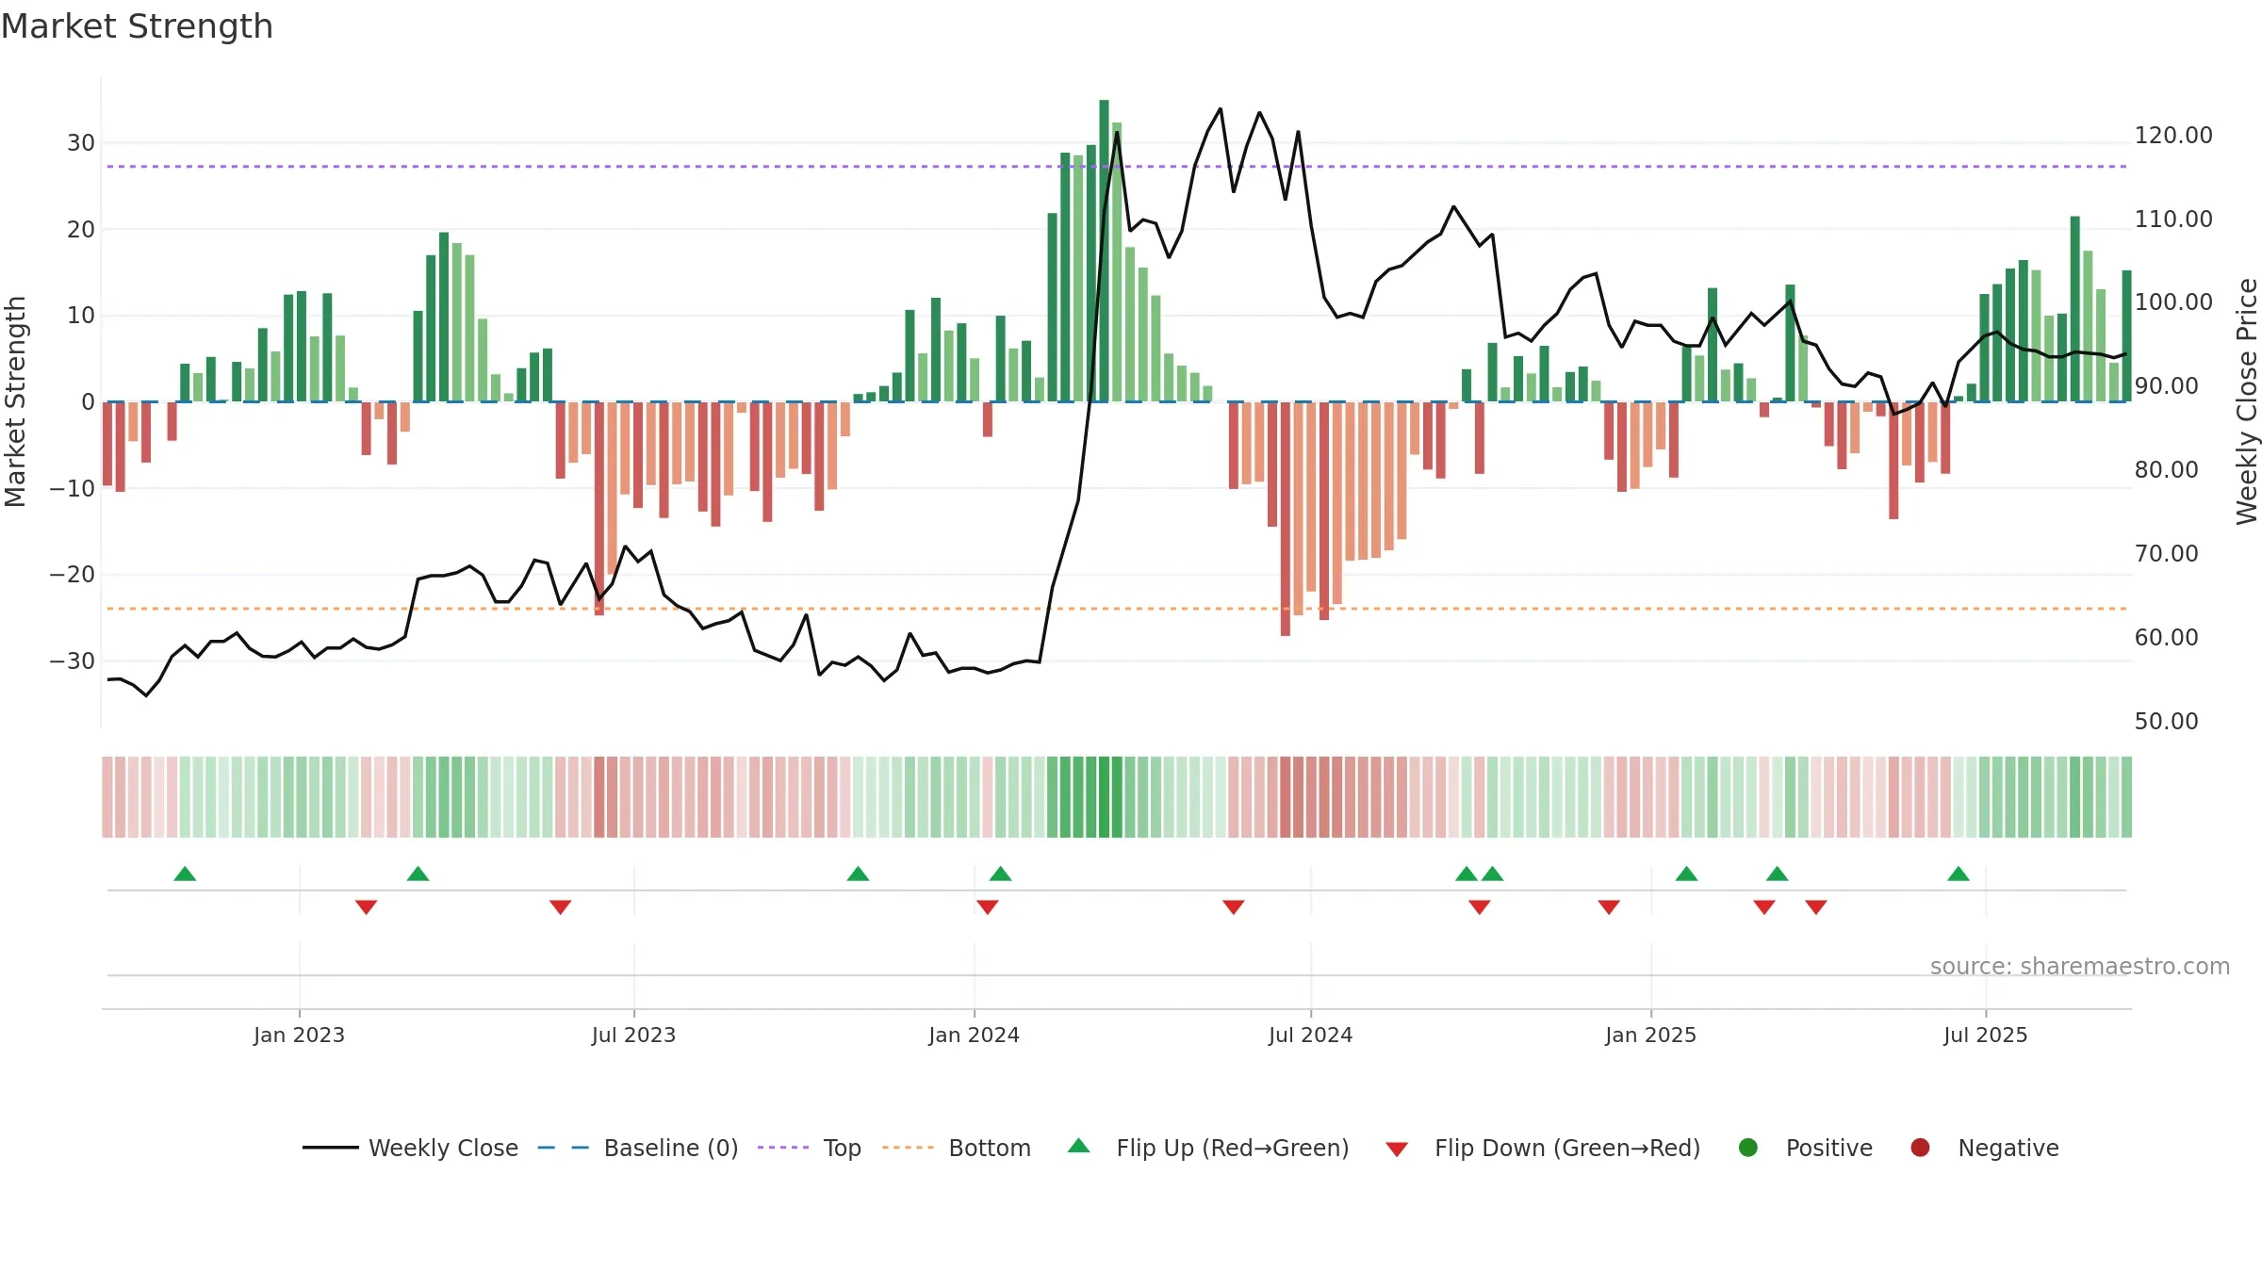Click the tallest green market strength bar
Viewport: 2262px width, 1272px height.
pyautogui.click(x=1104, y=251)
